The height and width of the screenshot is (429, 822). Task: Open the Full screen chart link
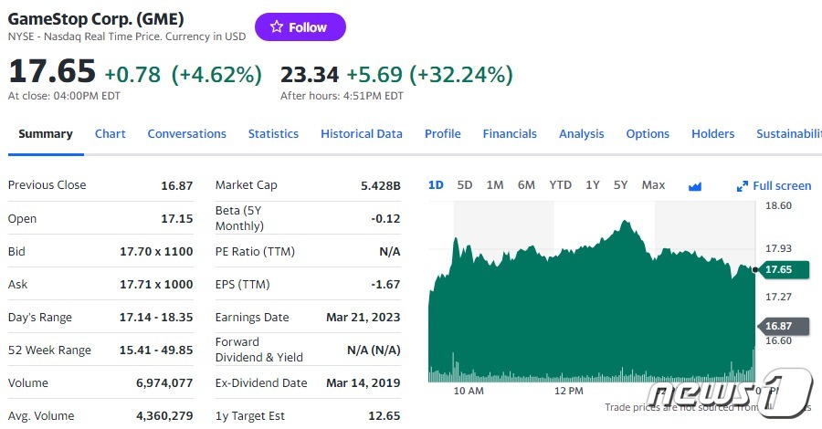pos(774,186)
